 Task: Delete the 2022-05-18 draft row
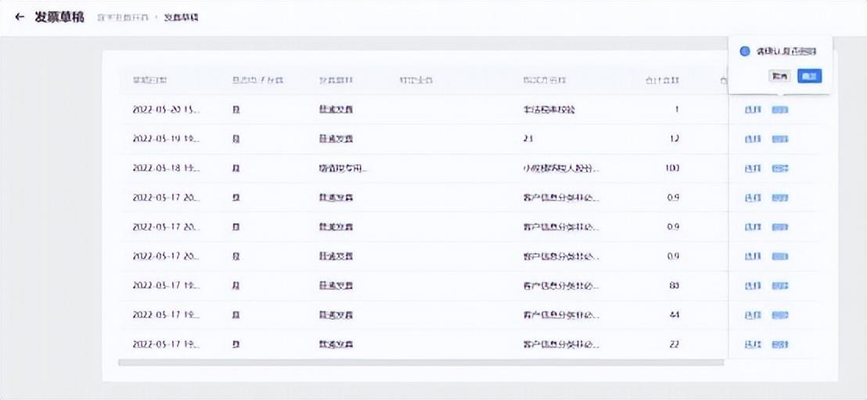[780, 168]
